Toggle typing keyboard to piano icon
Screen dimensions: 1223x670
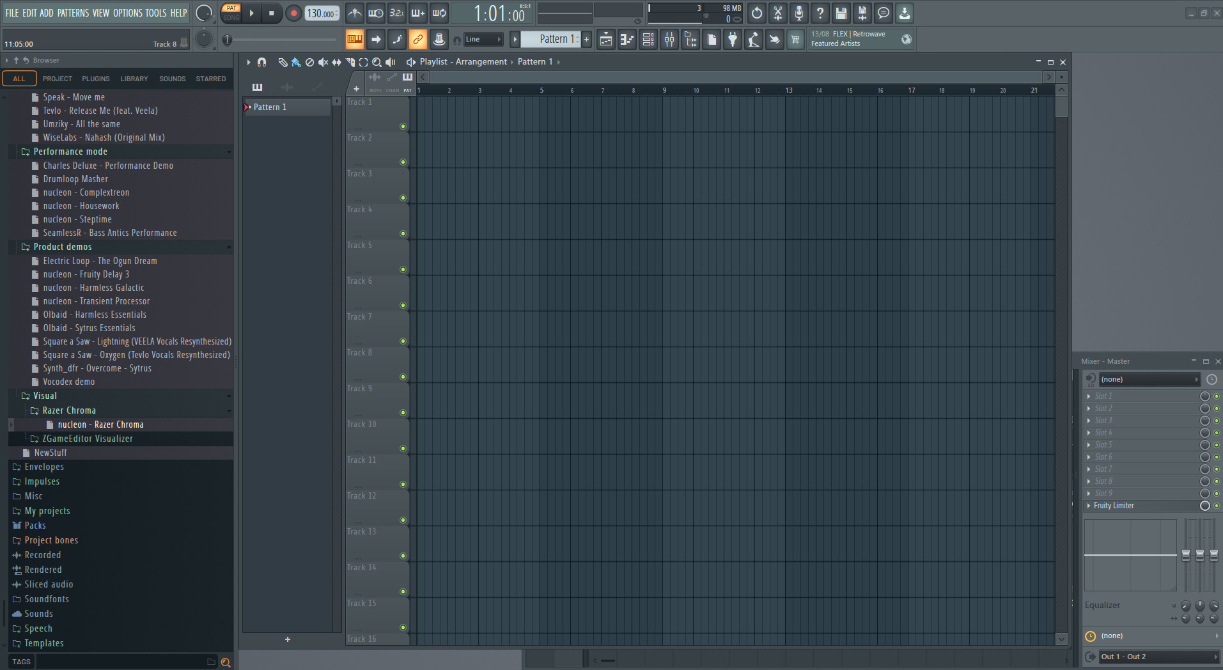click(x=354, y=40)
